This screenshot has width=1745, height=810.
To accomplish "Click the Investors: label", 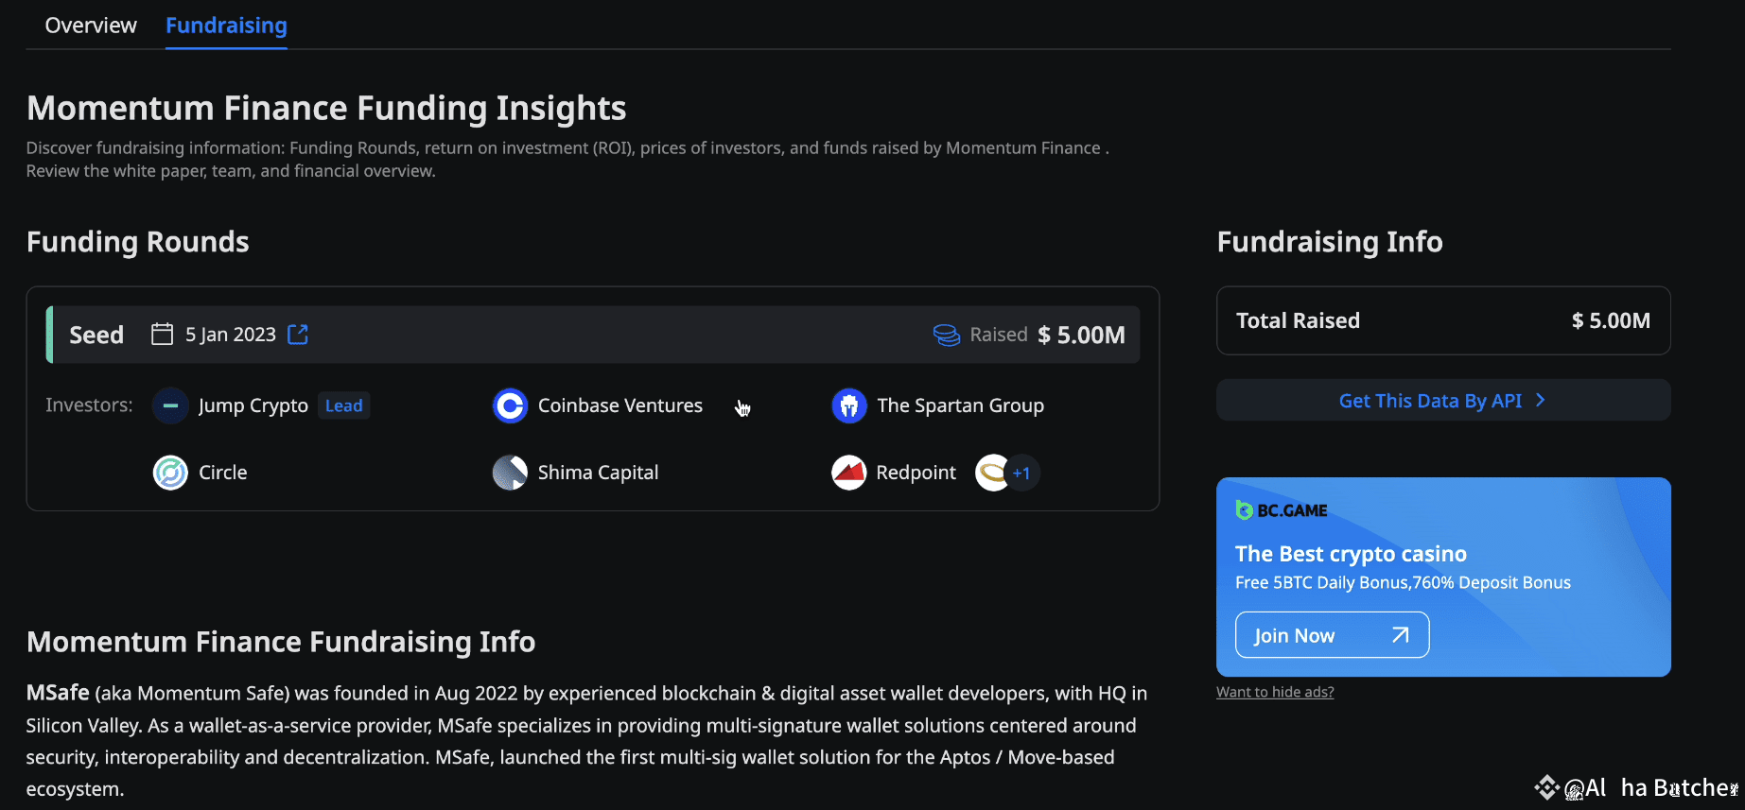I will [89, 405].
